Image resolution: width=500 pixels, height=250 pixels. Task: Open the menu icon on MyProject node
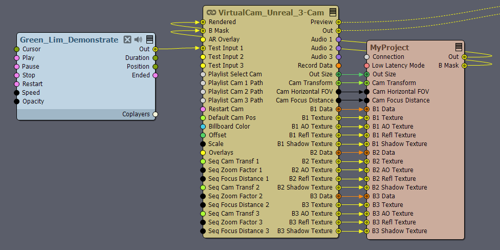coord(459,47)
